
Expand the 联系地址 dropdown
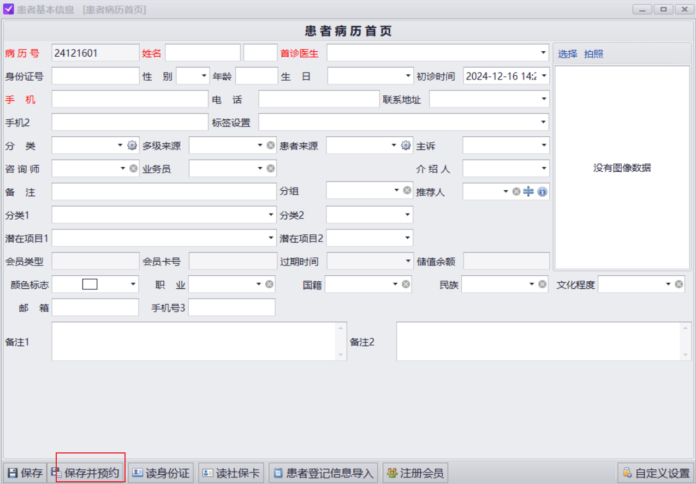click(x=544, y=99)
